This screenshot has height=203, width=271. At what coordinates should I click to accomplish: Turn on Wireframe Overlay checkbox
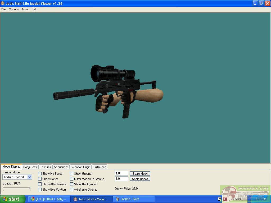[x=72, y=190]
